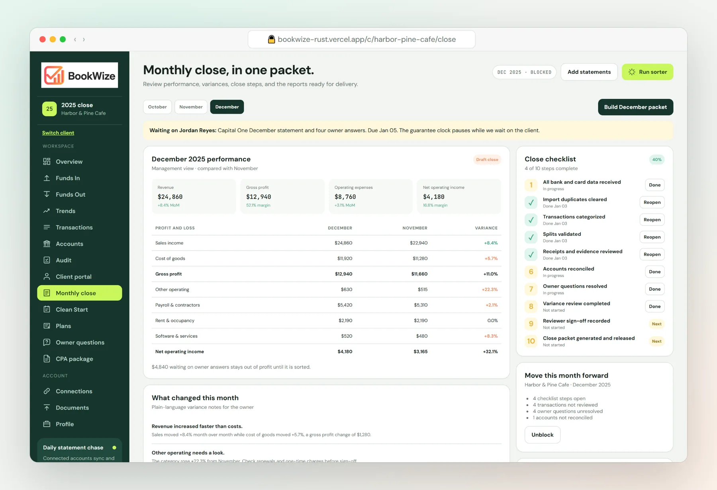Open the Documents upload icon
Screen dimensions: 717x490
[x=47, y=408]
